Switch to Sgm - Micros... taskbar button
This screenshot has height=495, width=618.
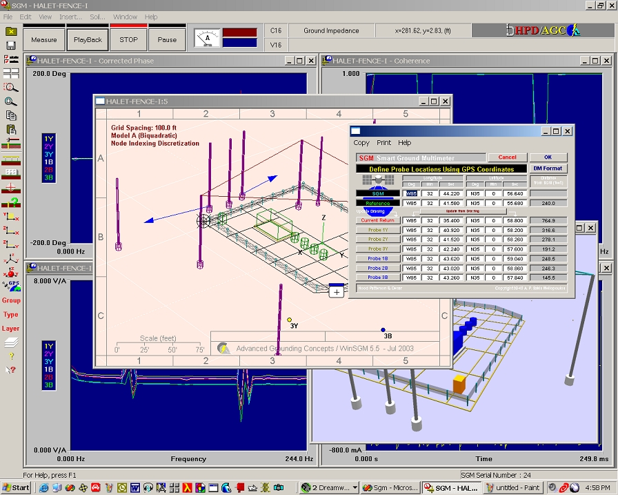point(390,488)
